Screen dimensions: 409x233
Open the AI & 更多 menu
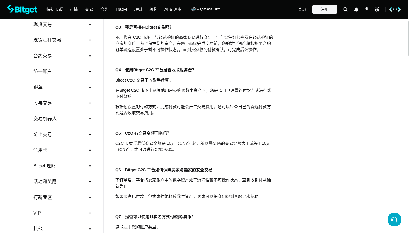[x=173, y=9]
